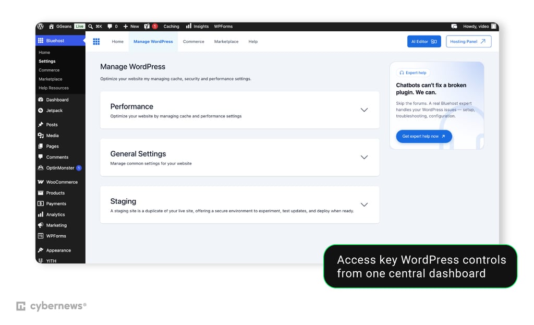Click the OptinMonster notification badge
Viewport: 534px width, 325px height.
pos(79,168)
